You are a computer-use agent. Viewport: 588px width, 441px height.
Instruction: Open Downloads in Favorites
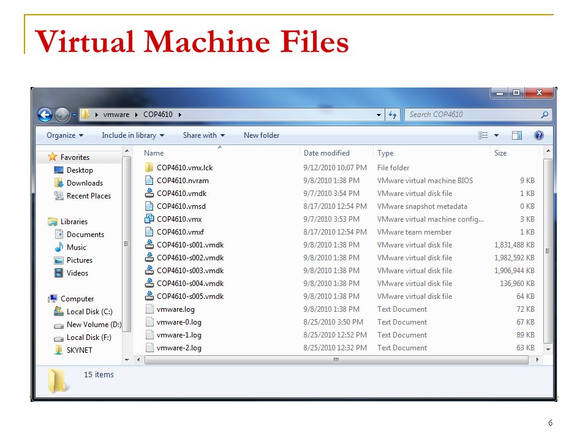[x=85, y=183]
